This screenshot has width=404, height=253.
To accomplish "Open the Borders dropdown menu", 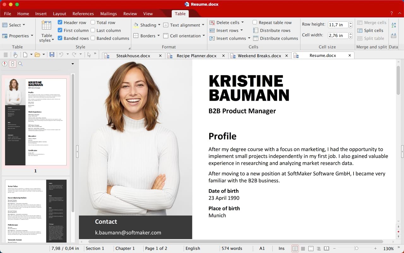I will (x=158, y=36).
